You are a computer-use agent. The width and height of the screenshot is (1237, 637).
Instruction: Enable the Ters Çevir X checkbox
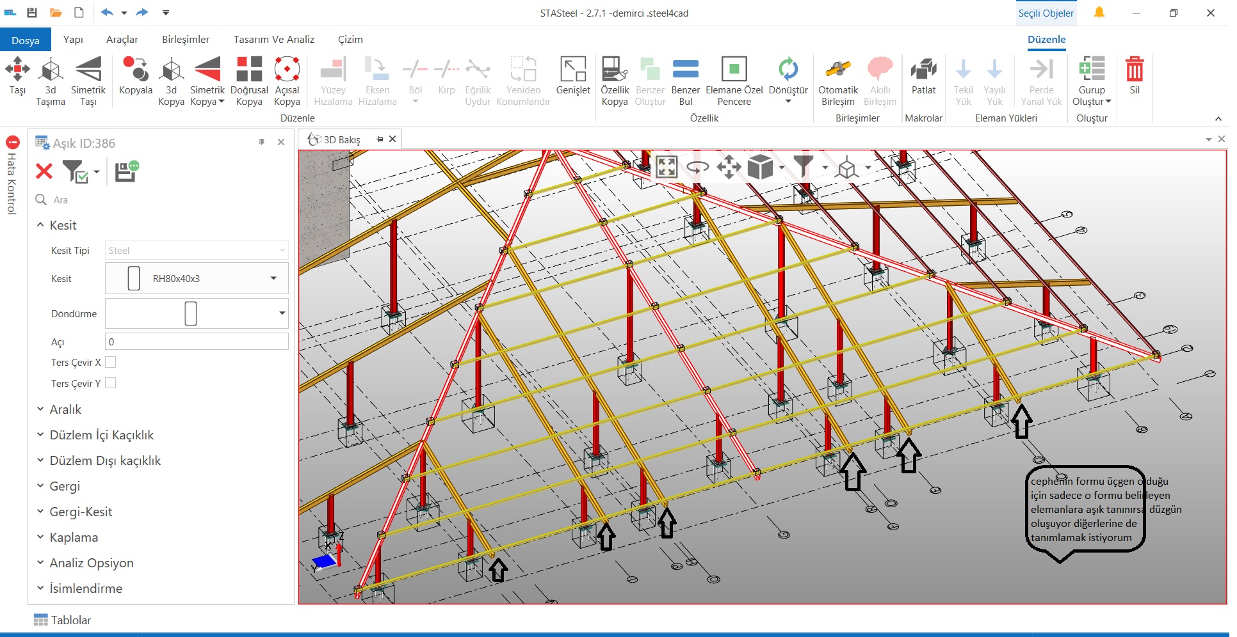click(x=111, y=362)
